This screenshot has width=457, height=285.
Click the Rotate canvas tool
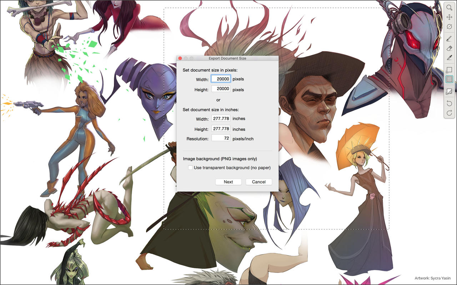pos(449,27)
